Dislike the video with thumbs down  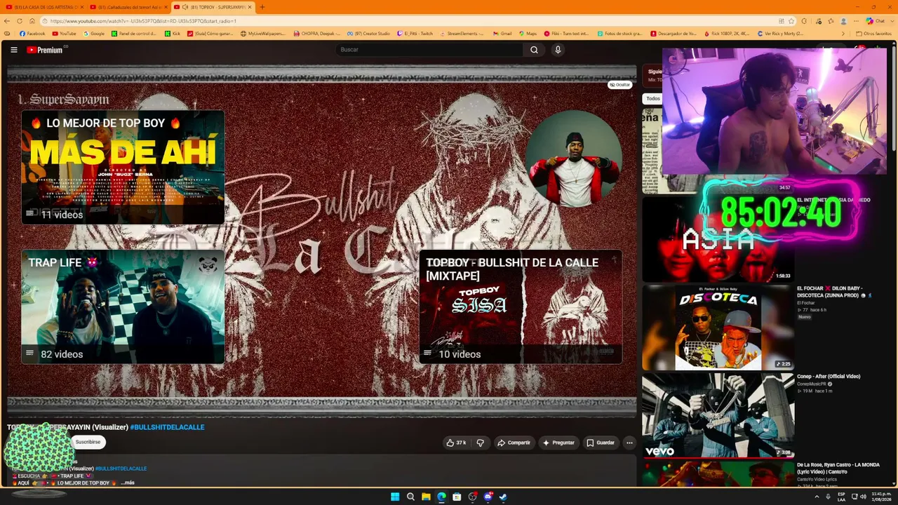(x=481, y=443)
